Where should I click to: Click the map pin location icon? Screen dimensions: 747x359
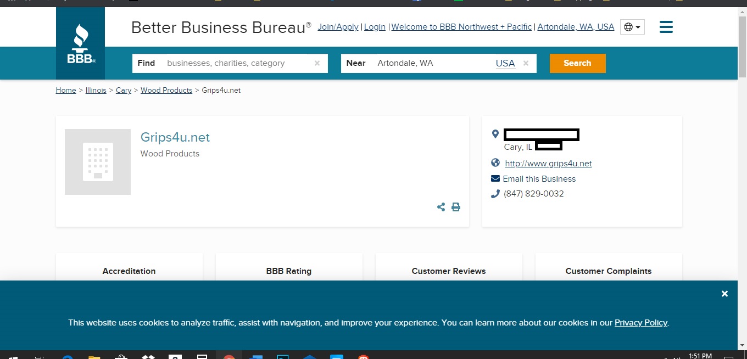click(495, 134)
